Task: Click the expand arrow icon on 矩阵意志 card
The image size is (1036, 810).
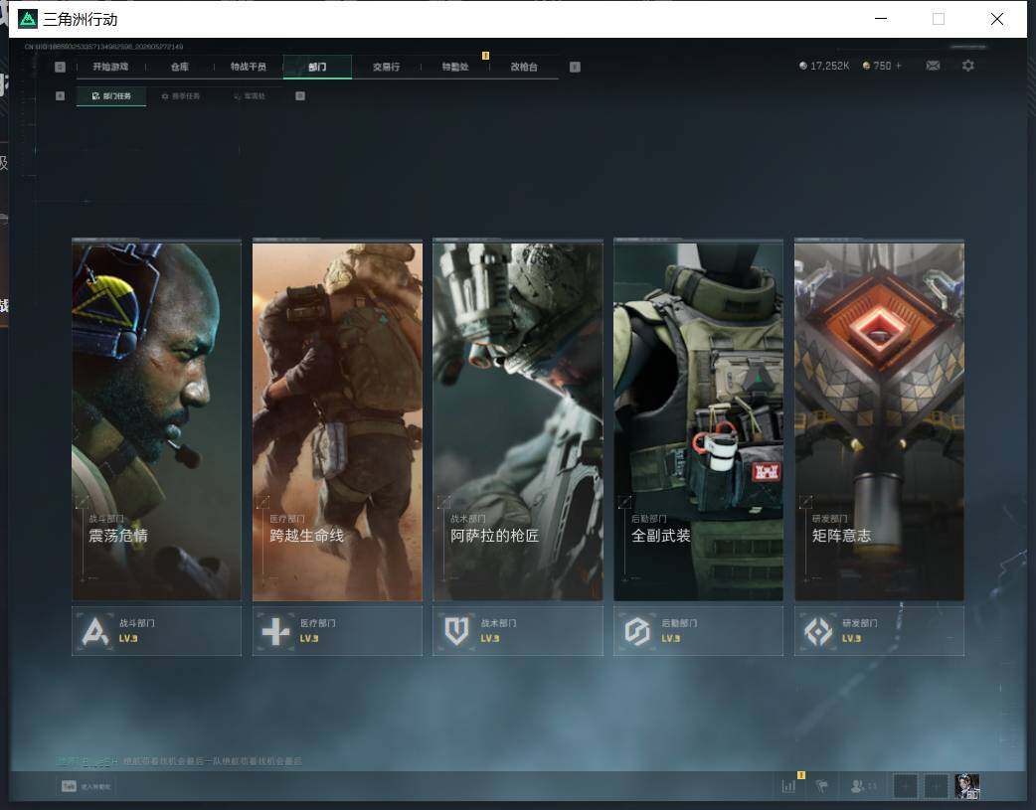Action: pyautogui.click(x=805, y=502)
